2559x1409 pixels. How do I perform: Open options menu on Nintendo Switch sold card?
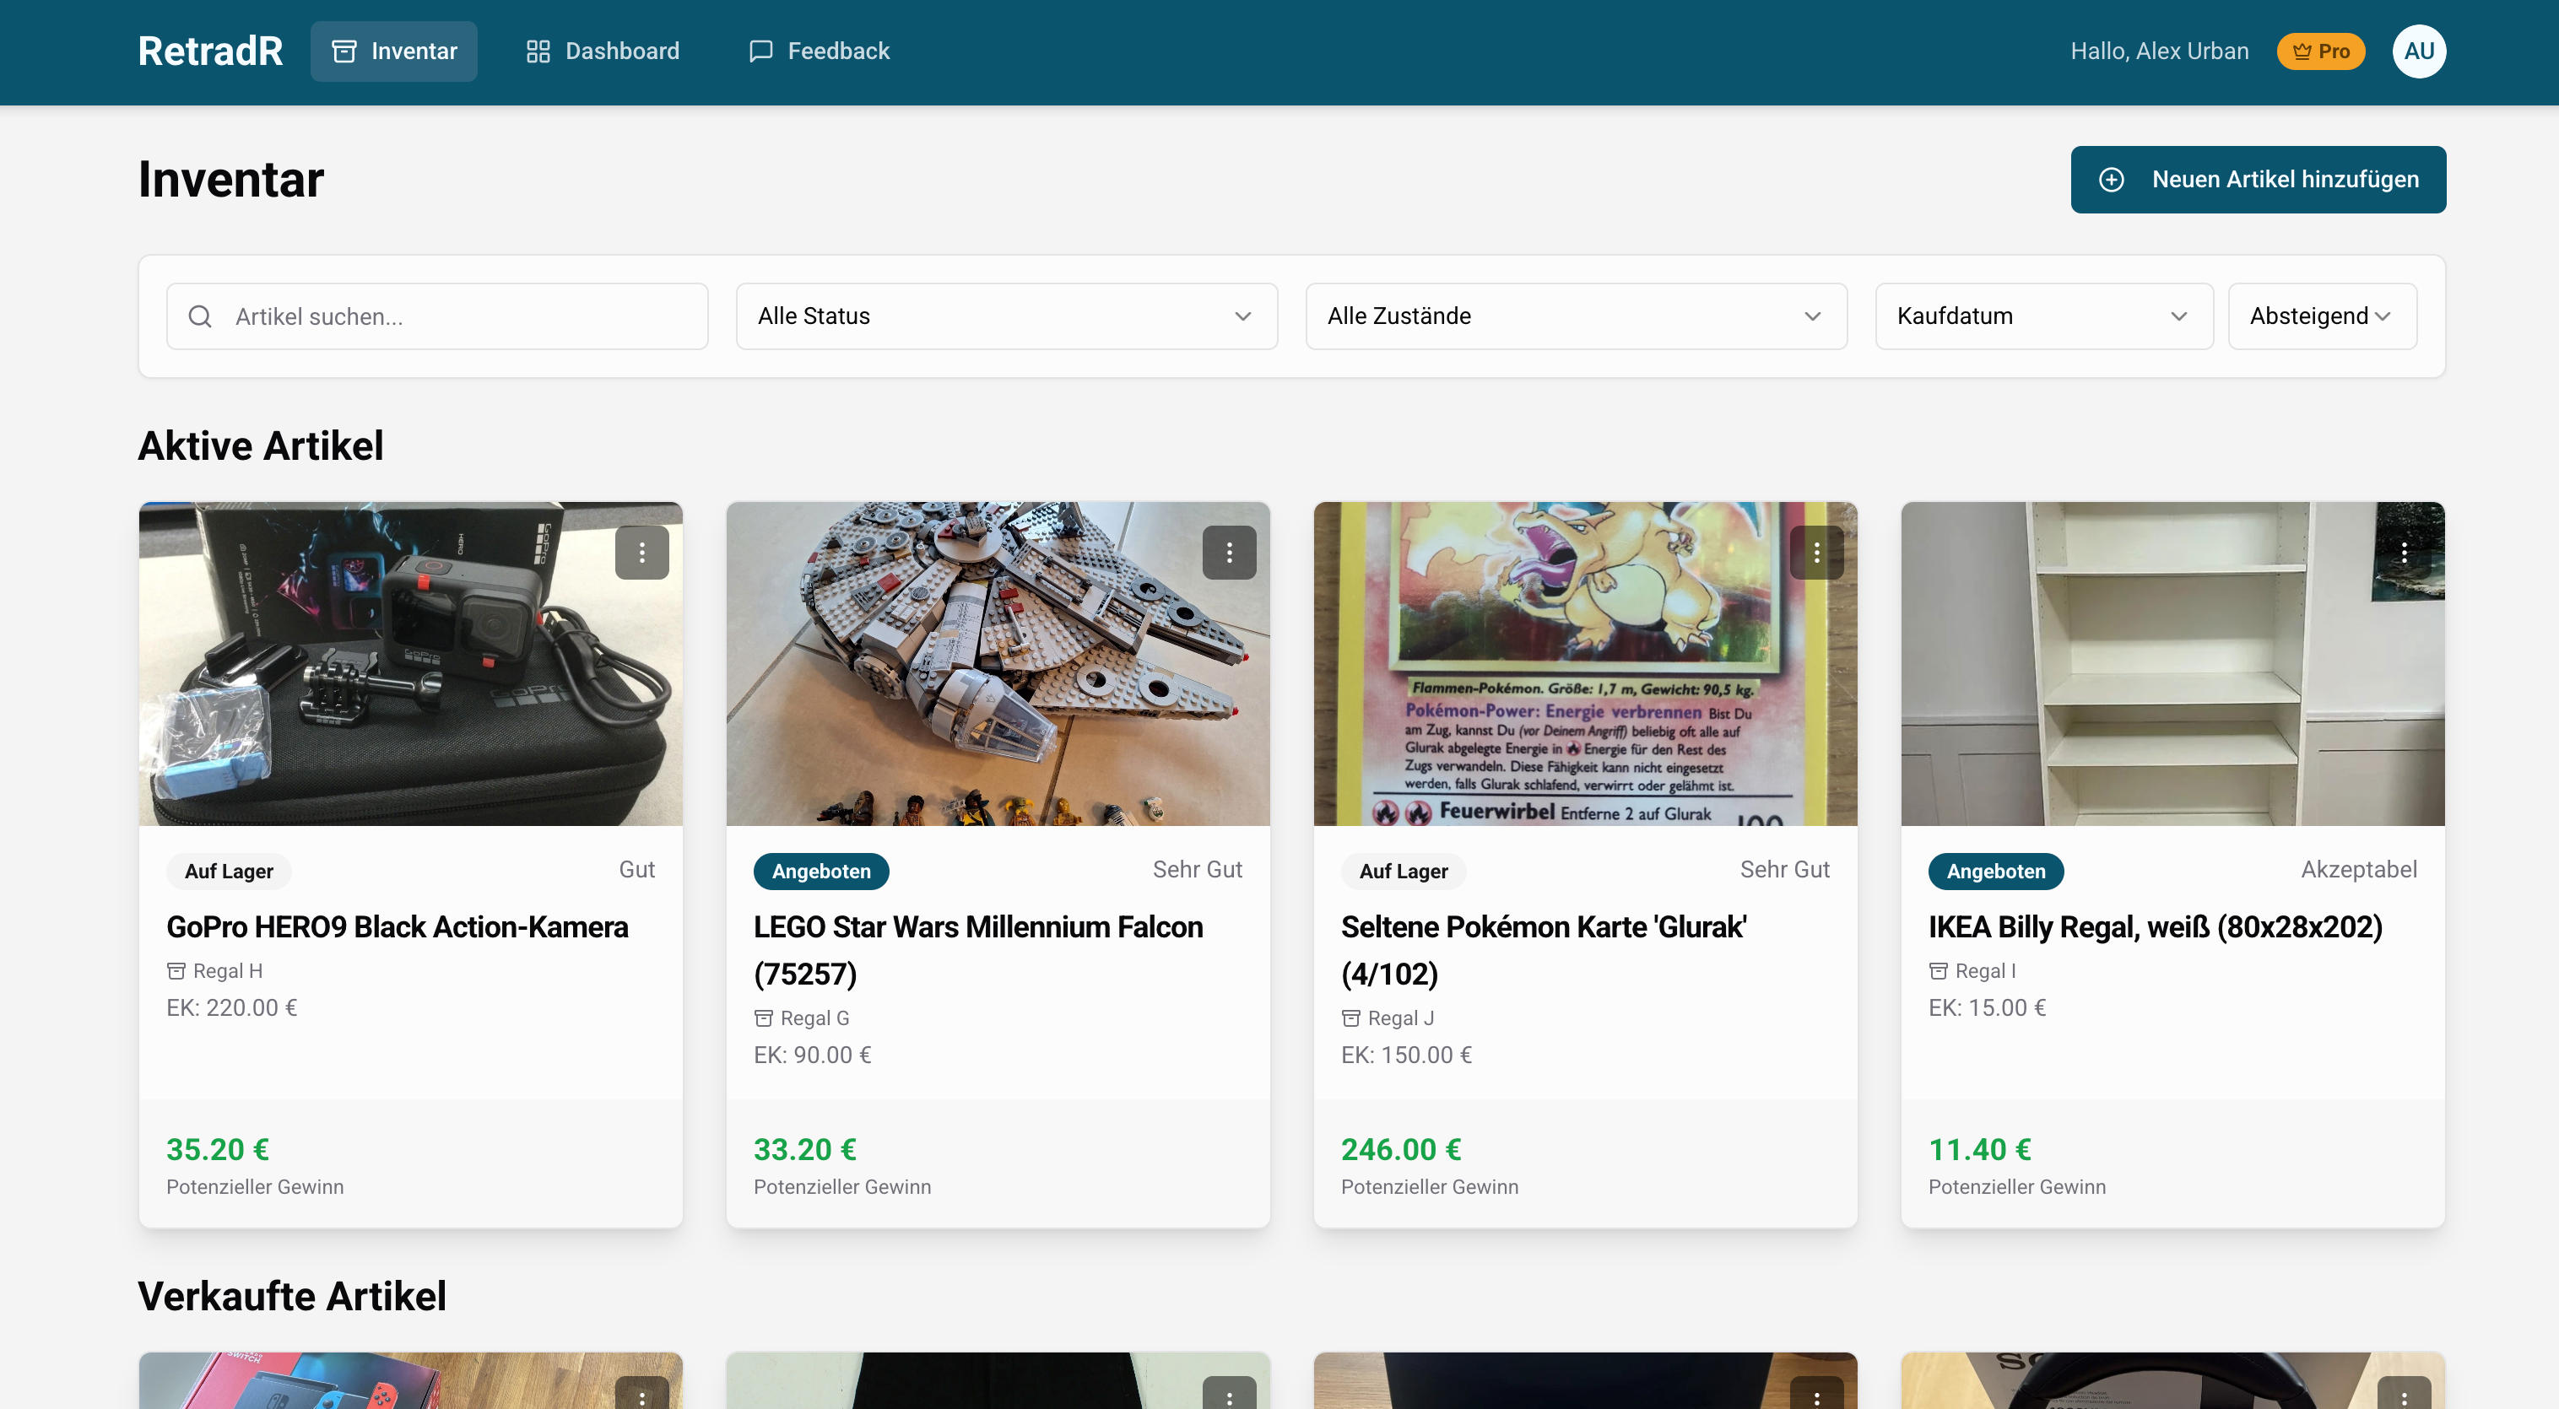[x=641, y=1393]
